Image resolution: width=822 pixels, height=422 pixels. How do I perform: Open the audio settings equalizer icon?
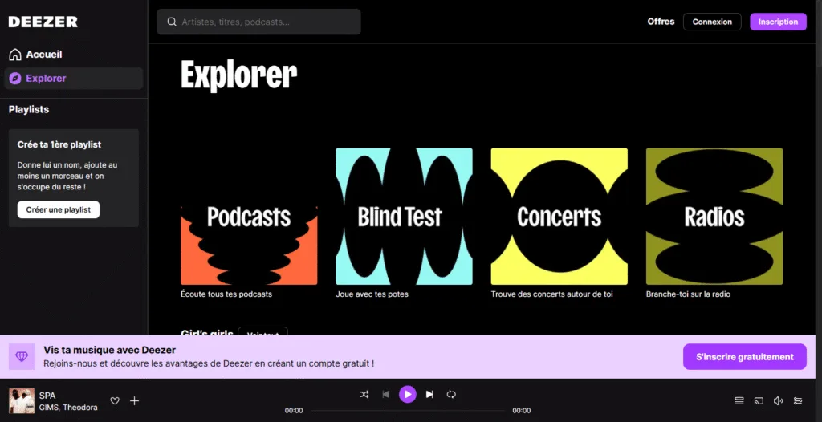pyautogui.click(x=798, y=401)
